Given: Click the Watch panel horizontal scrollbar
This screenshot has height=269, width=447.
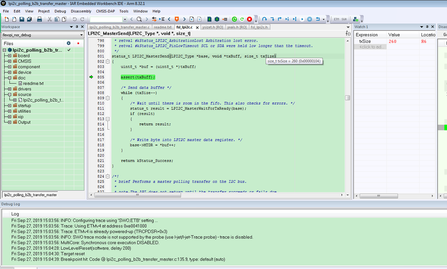Looking at the screenshot, I should tap(379, 196).
